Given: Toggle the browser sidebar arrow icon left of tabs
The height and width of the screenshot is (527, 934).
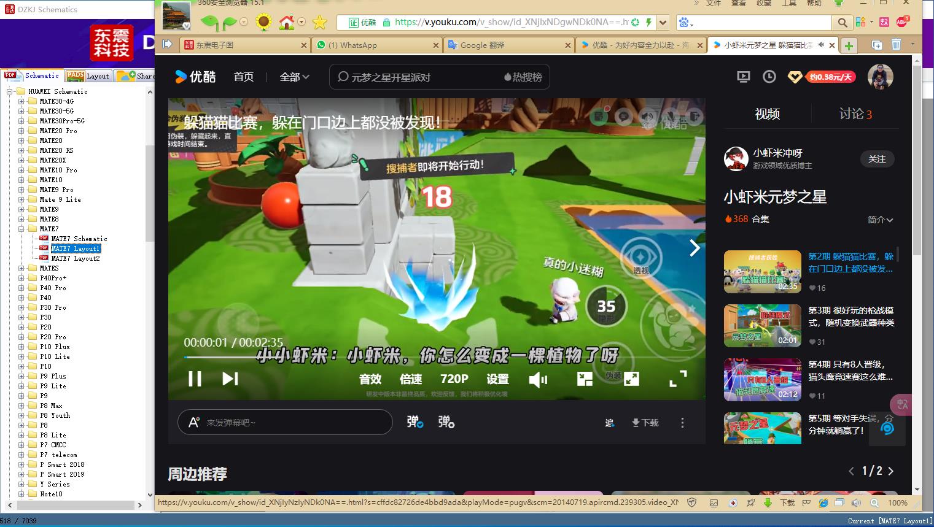Looking at the screenshot, I should click(x=167, y=44).
